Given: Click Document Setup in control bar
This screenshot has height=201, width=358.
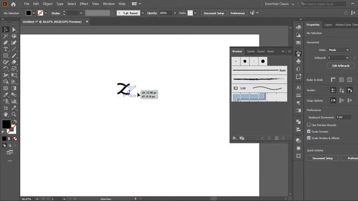Looking at the screenshot, I should coord(214,13).
